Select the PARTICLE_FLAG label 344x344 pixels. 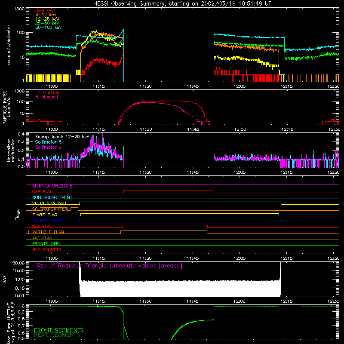(x=48, y=232)
